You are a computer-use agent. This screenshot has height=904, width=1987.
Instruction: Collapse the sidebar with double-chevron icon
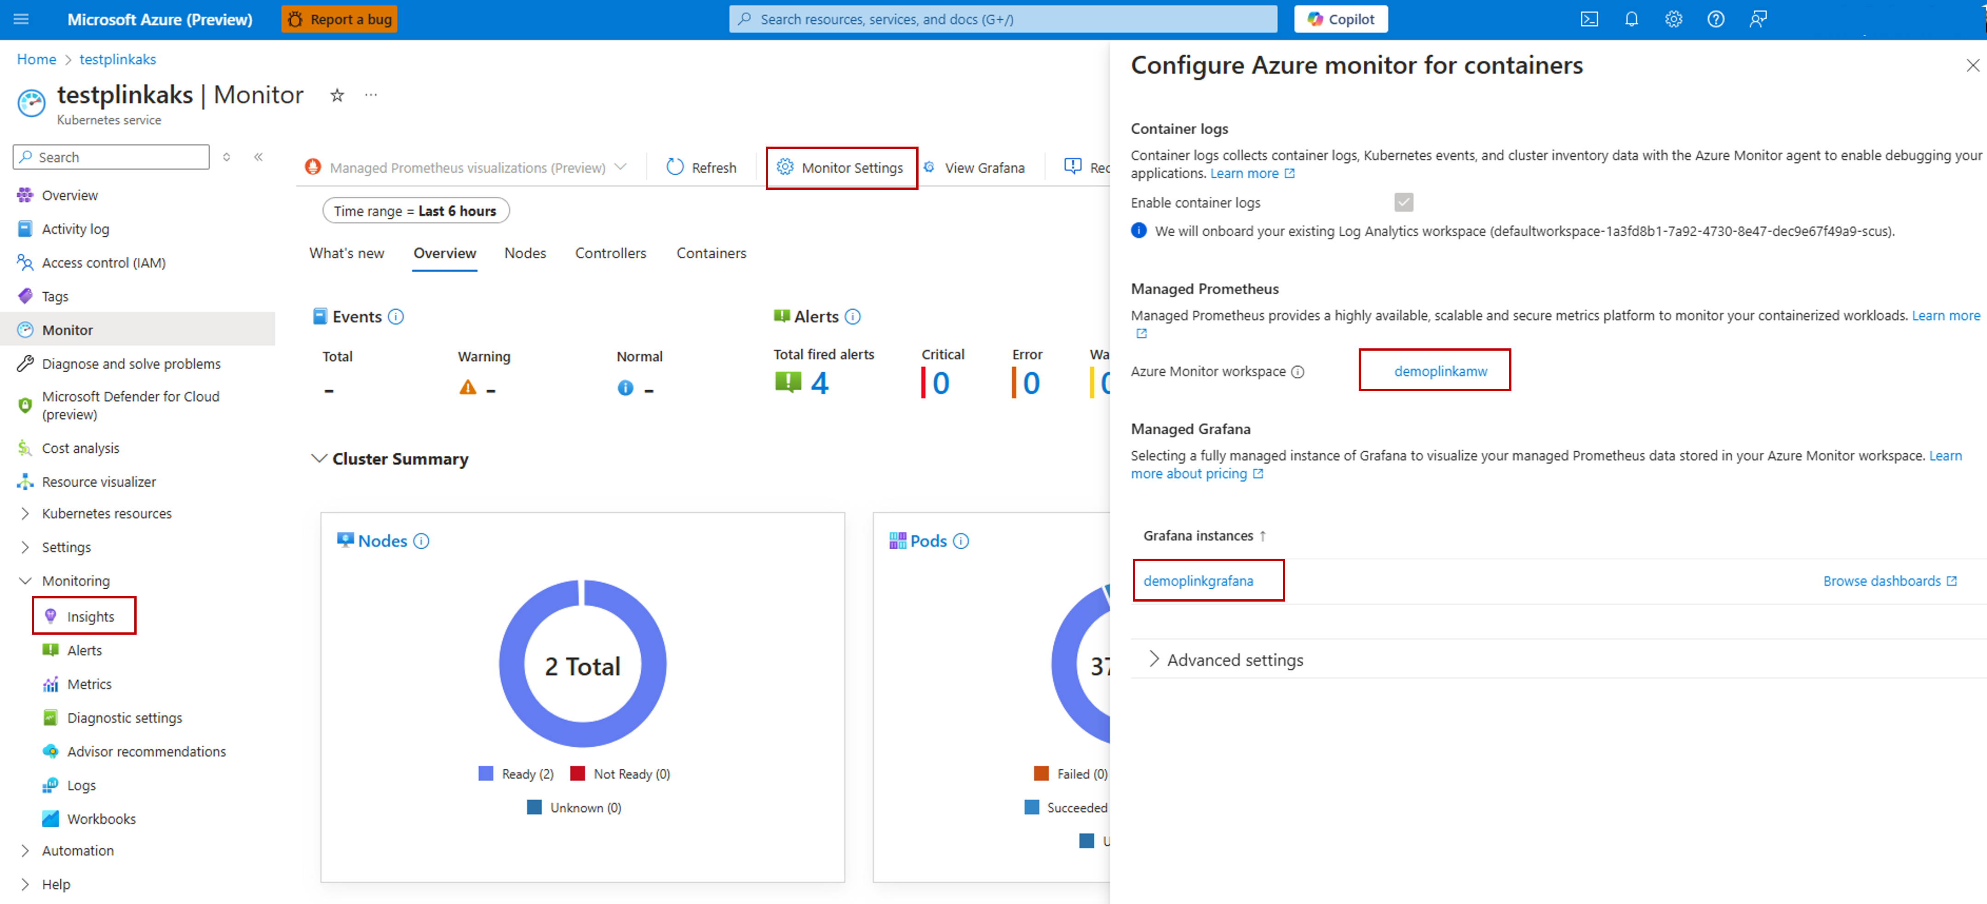coord(258,157)
